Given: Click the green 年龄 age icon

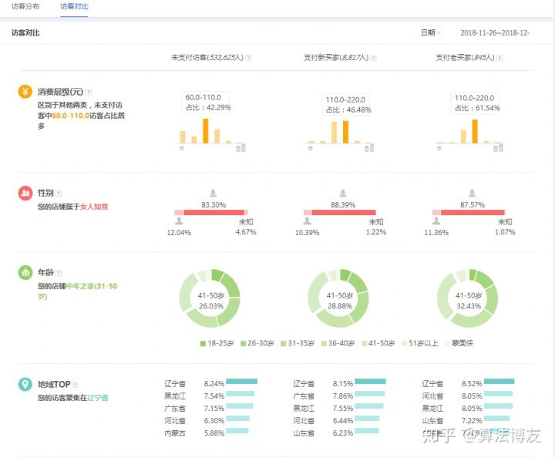Looking at the screenshot, I should 25,273.
